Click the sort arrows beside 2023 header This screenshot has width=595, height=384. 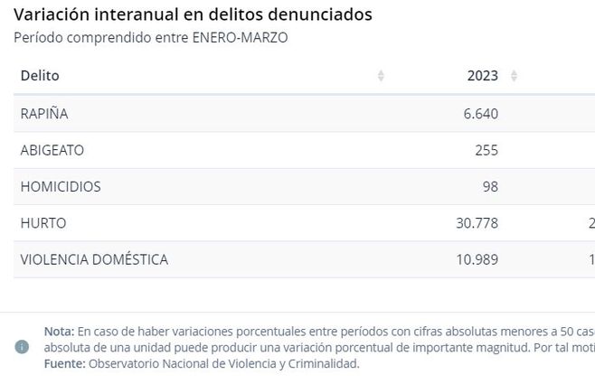514,76
